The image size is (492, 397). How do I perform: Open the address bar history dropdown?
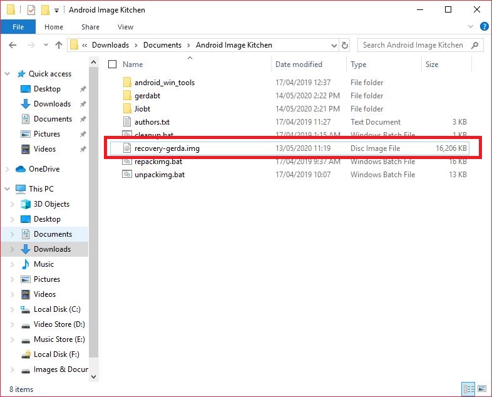pos(334,46)
